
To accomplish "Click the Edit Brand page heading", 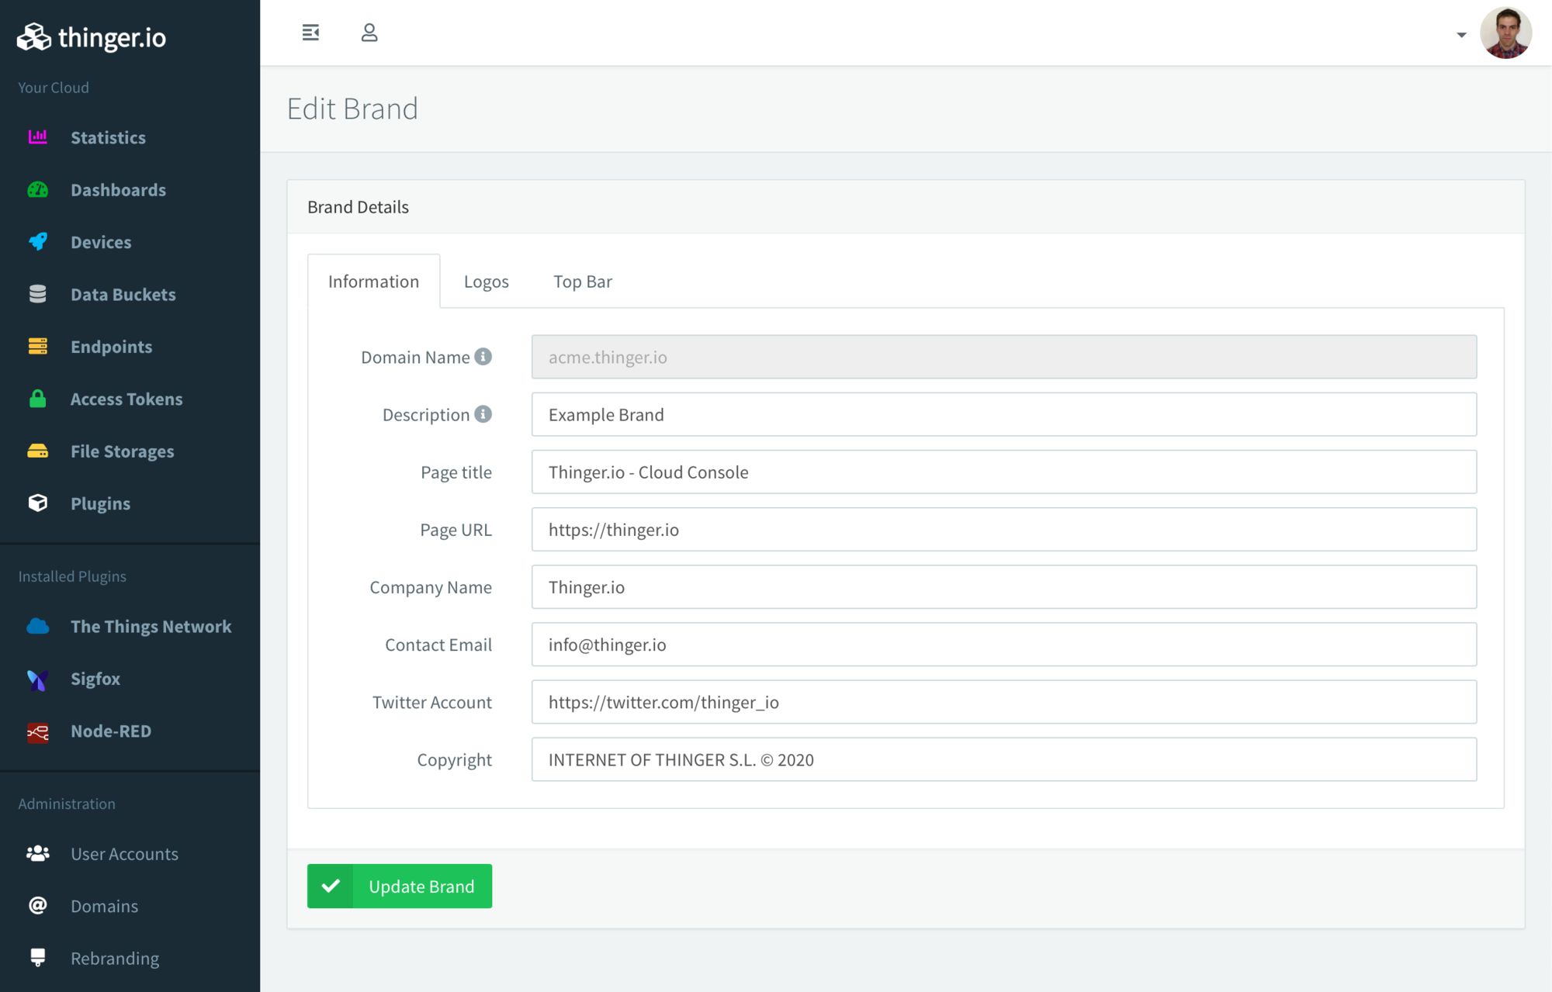I will pos(352,109).
